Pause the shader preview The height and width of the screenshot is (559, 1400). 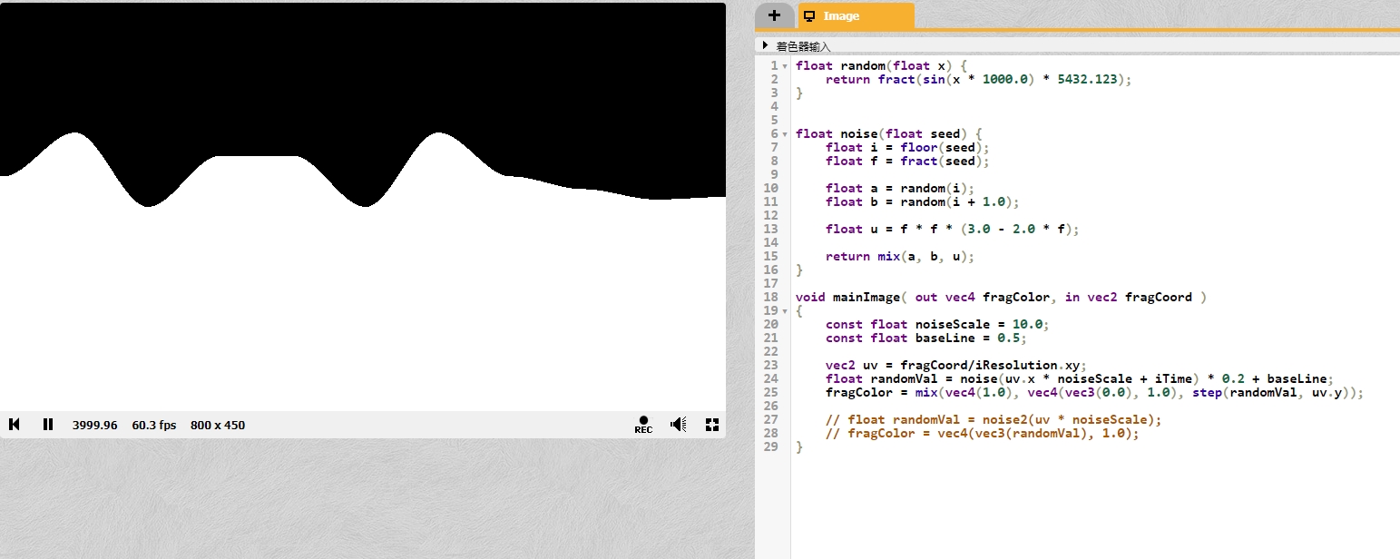(48, 425)
